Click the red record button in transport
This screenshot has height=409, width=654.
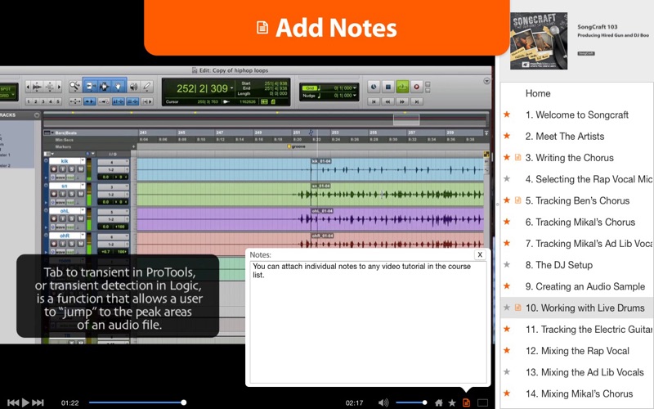click(x=416, y=87)
